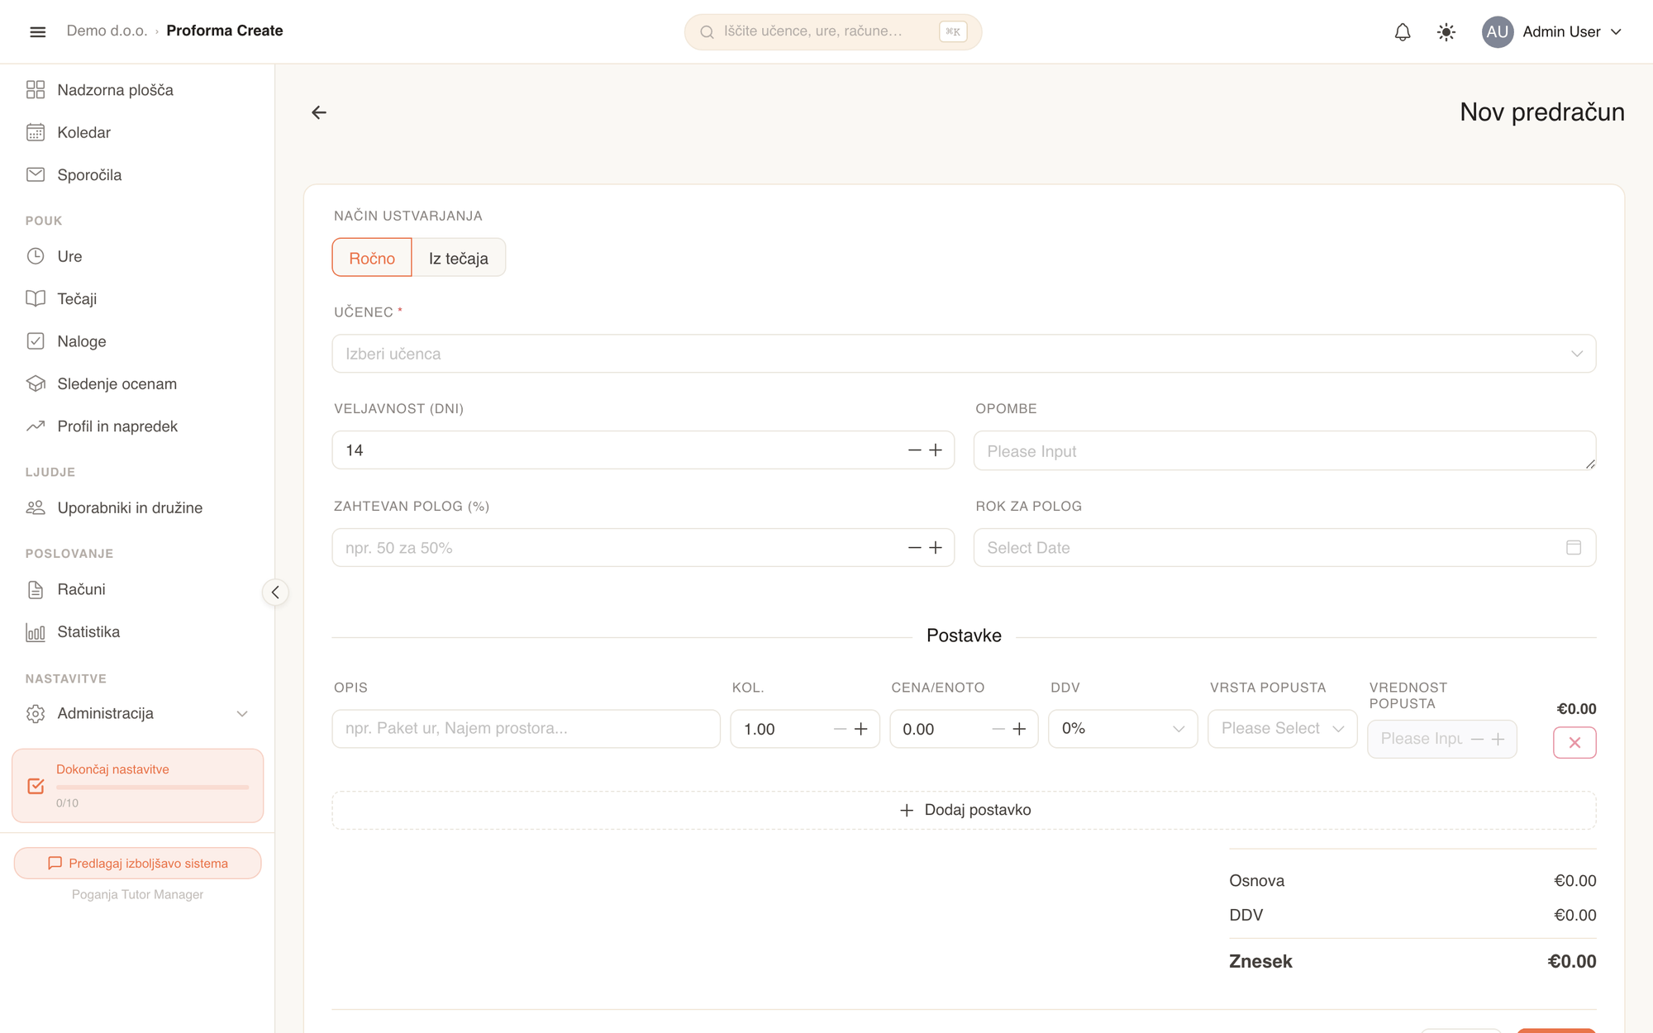Open Nadzorna plošča in sidebar
The width and height of the screenshot is (1653, 1033).
point(137,89)
